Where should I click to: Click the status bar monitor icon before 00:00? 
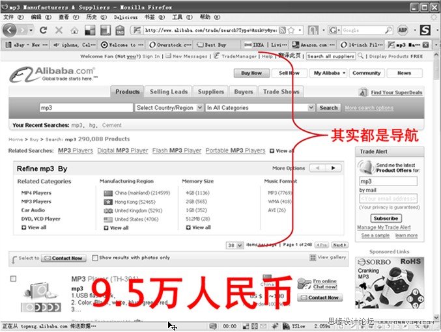click(x=213, y=326)
